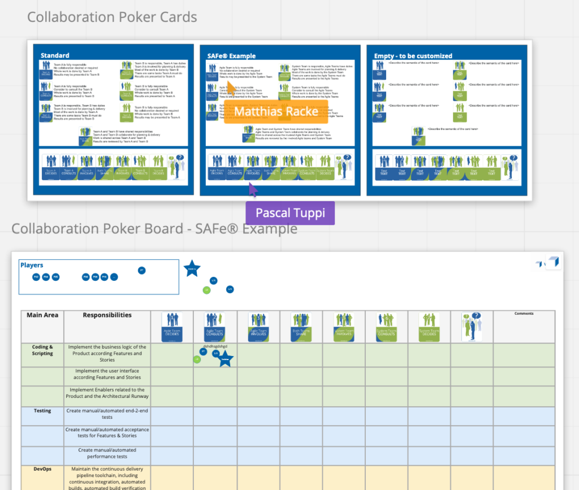Click the lone player token at Players box right
The width and height of the screenshot is (579, 490).
pyautogui.click(x=142, y=271)
